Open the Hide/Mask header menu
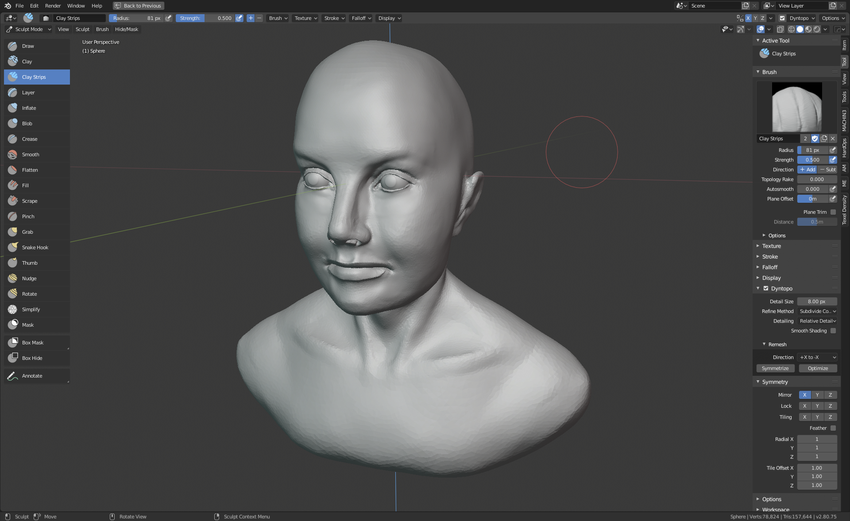This screenshot has width=850, height=521. coord(126,29)
